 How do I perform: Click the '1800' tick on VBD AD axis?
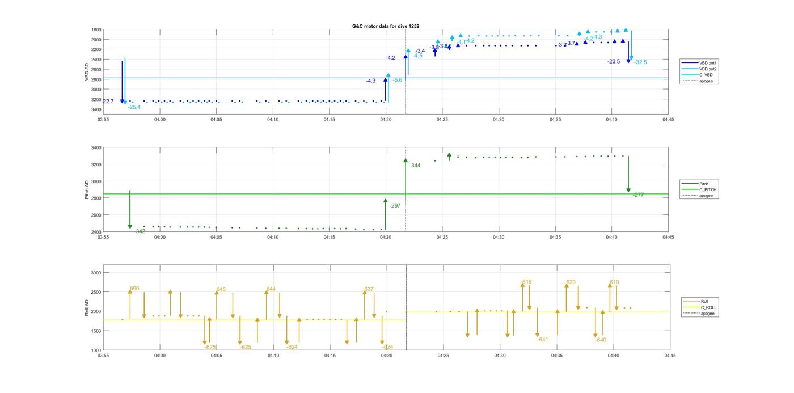pos(96,30)
